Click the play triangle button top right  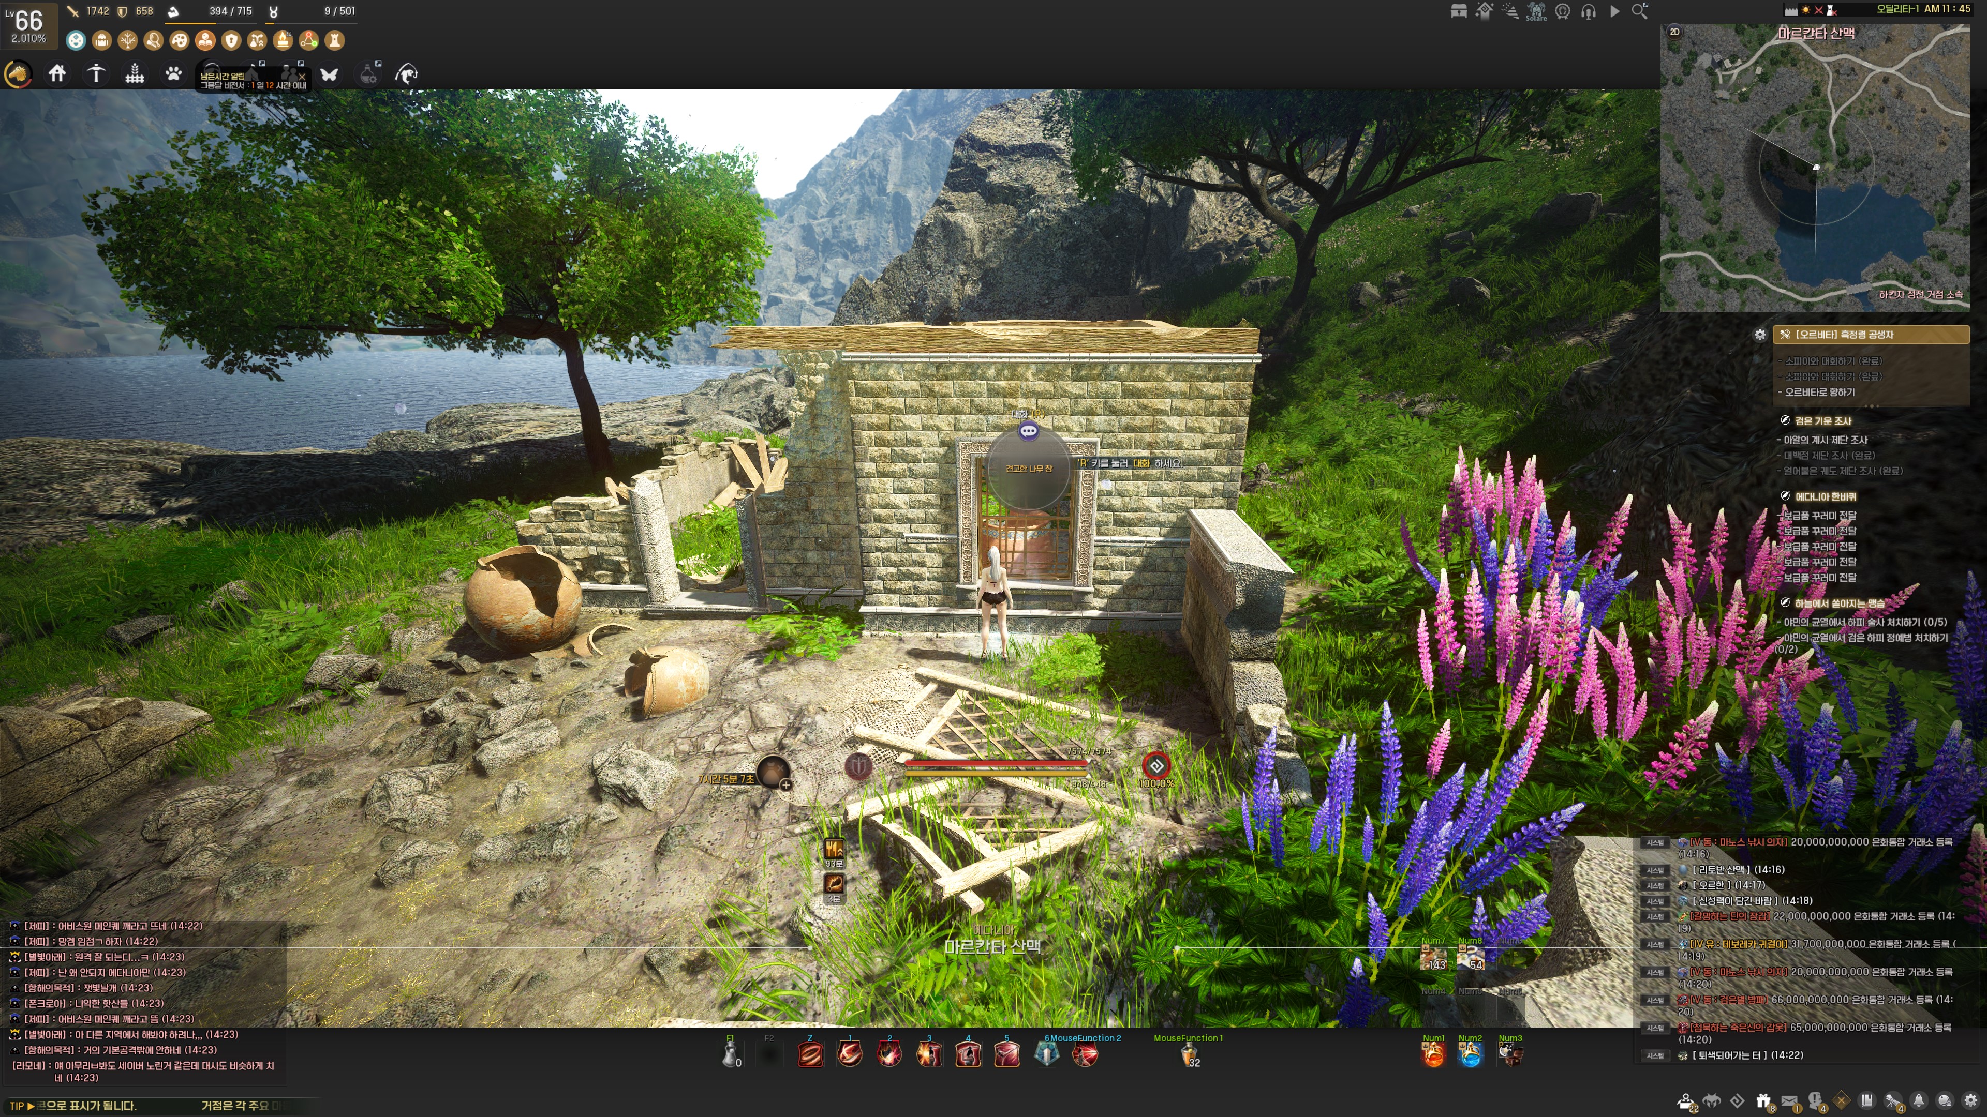(1614, 11)
